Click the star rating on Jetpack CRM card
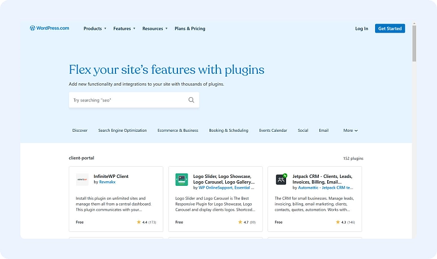This screenshot has width=437, height=259. pyautogui.click(x=345, y=222)
